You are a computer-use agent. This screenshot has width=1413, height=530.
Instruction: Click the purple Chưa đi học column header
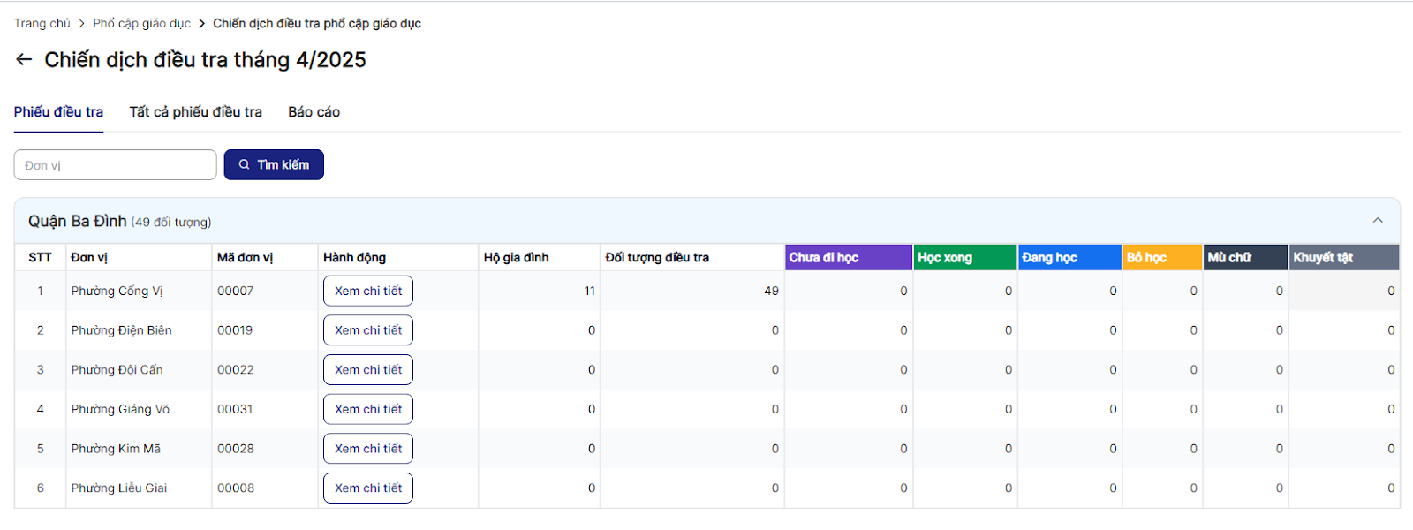(848, 258)
